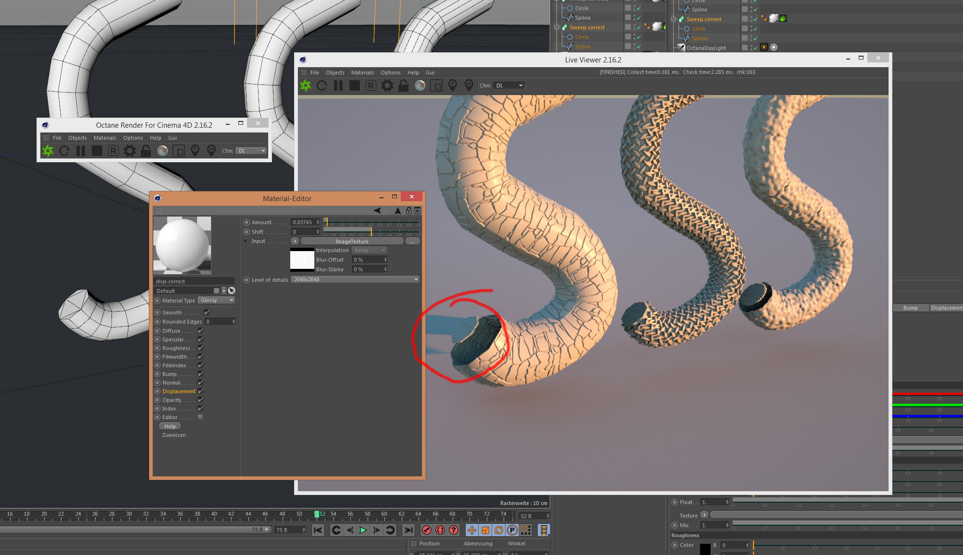Click the ImageTexture input button

[x=352, y=241]
